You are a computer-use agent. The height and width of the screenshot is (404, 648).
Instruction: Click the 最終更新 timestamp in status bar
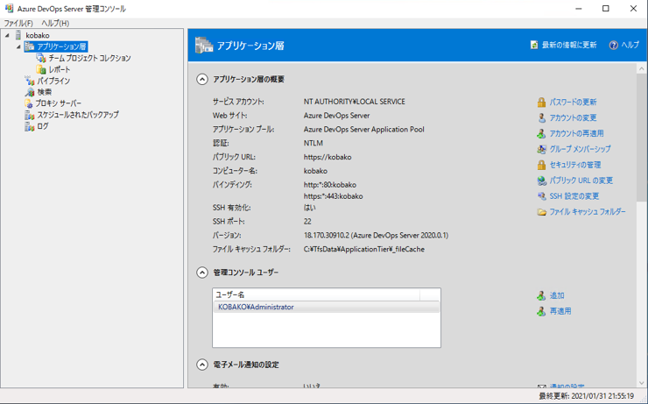(x=586, y=396)
